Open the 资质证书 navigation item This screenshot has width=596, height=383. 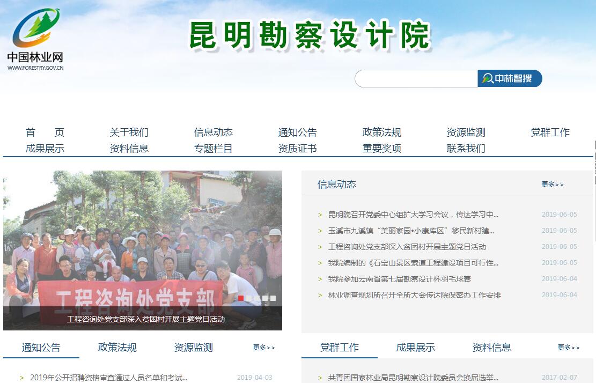(297, 148)
